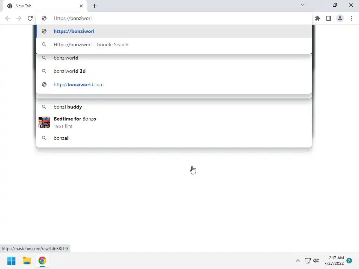Click the Bedtime for Bonzo thumbnail
Viewport: 359px width, 269px height.
[44, 122]
